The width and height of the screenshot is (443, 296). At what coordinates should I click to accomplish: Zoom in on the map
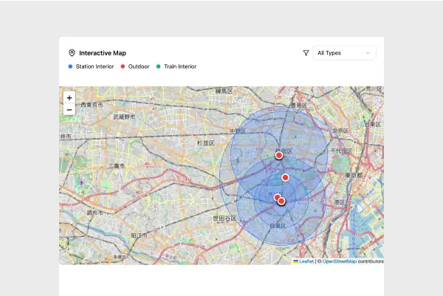tap(69, 97)
